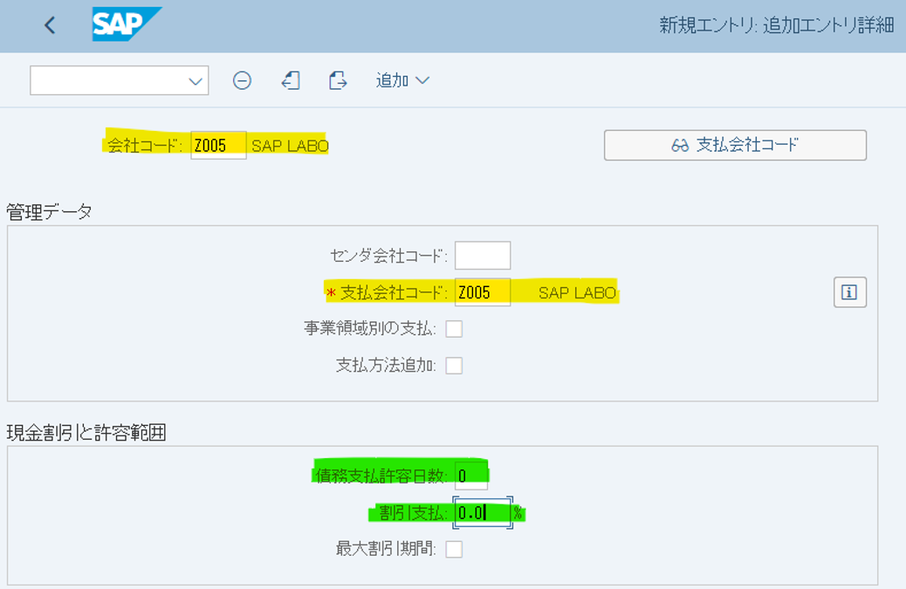Image resolution: width=906 pixels, height=589 pixels.
Task: Click the back navigation chevron
Action: pyautogui.click(x=49, y=24)
